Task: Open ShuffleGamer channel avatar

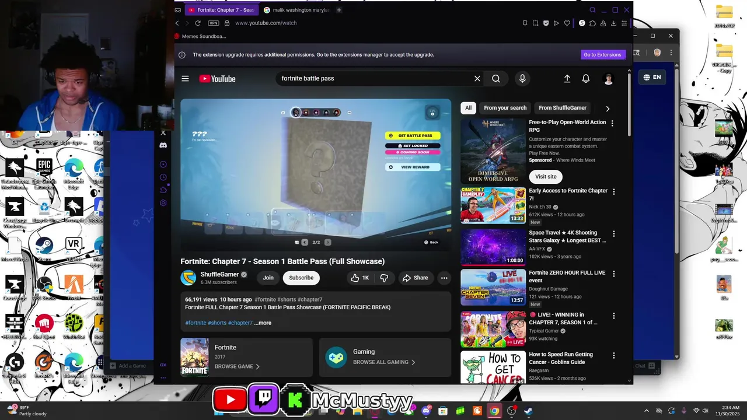Action: point(188,278)
